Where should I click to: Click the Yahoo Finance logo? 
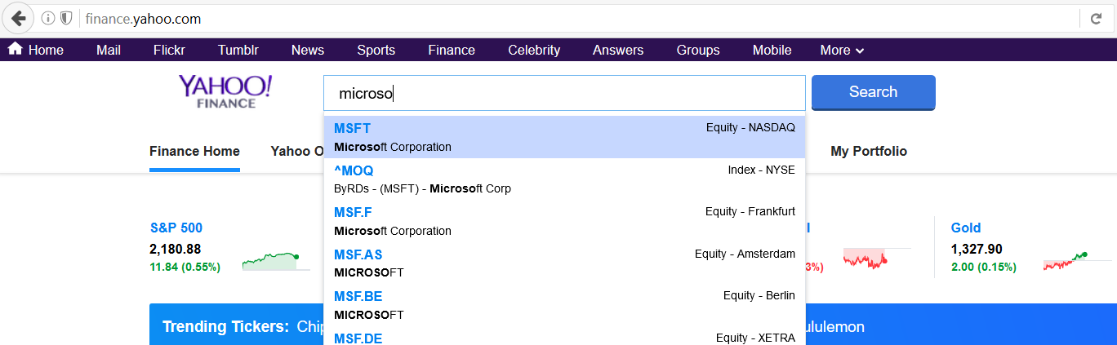click(225, 91)
